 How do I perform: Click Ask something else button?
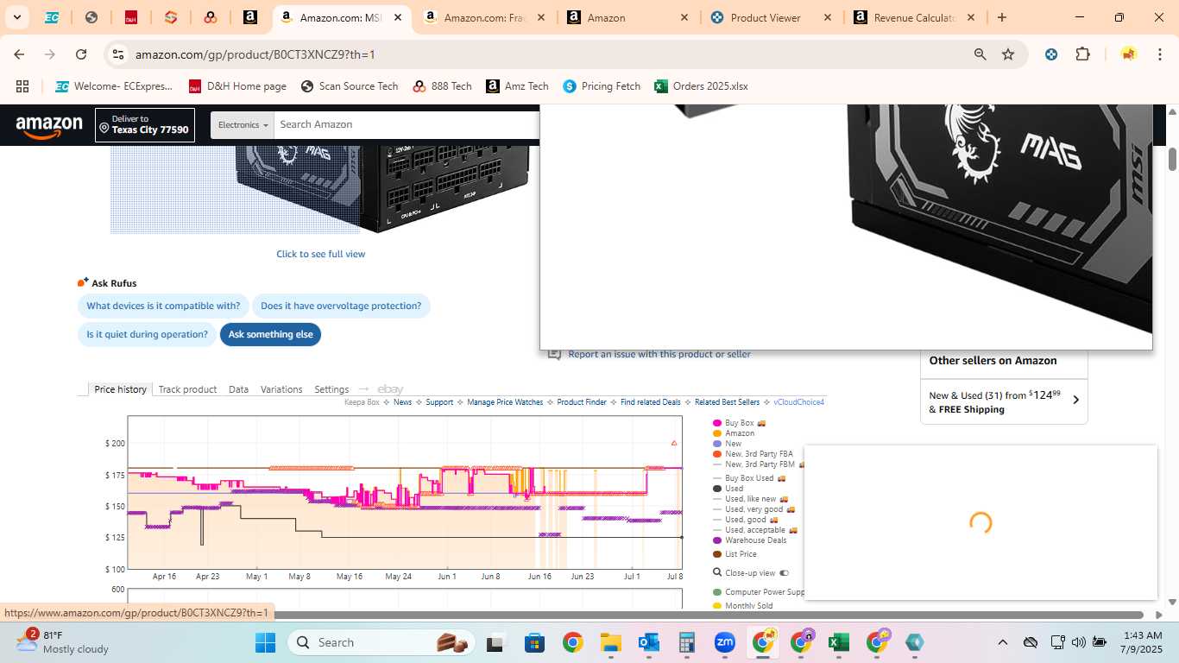tap(271, 335)
